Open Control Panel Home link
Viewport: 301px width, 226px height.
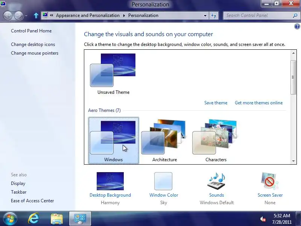(31, 31)
